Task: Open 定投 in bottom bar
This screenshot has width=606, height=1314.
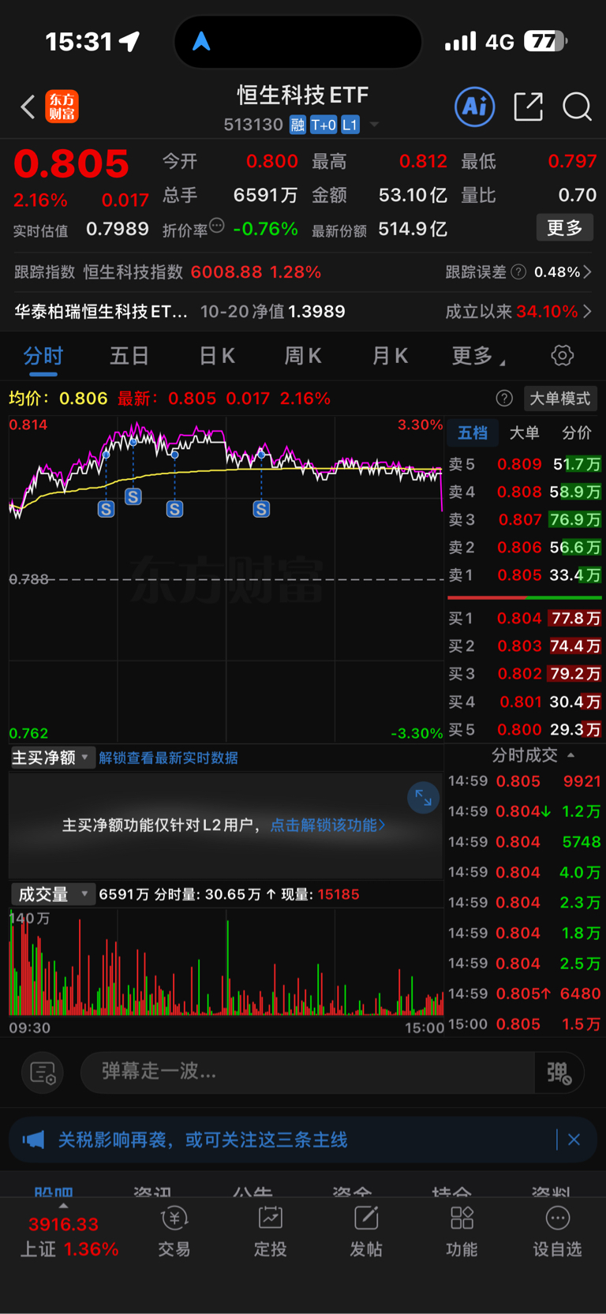Action: 270,1231
